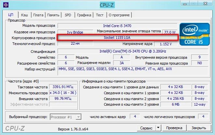This screenshot has height=135, width=215.
Task: Click the 22 нм technology value
Action: (x=75, y=43)
